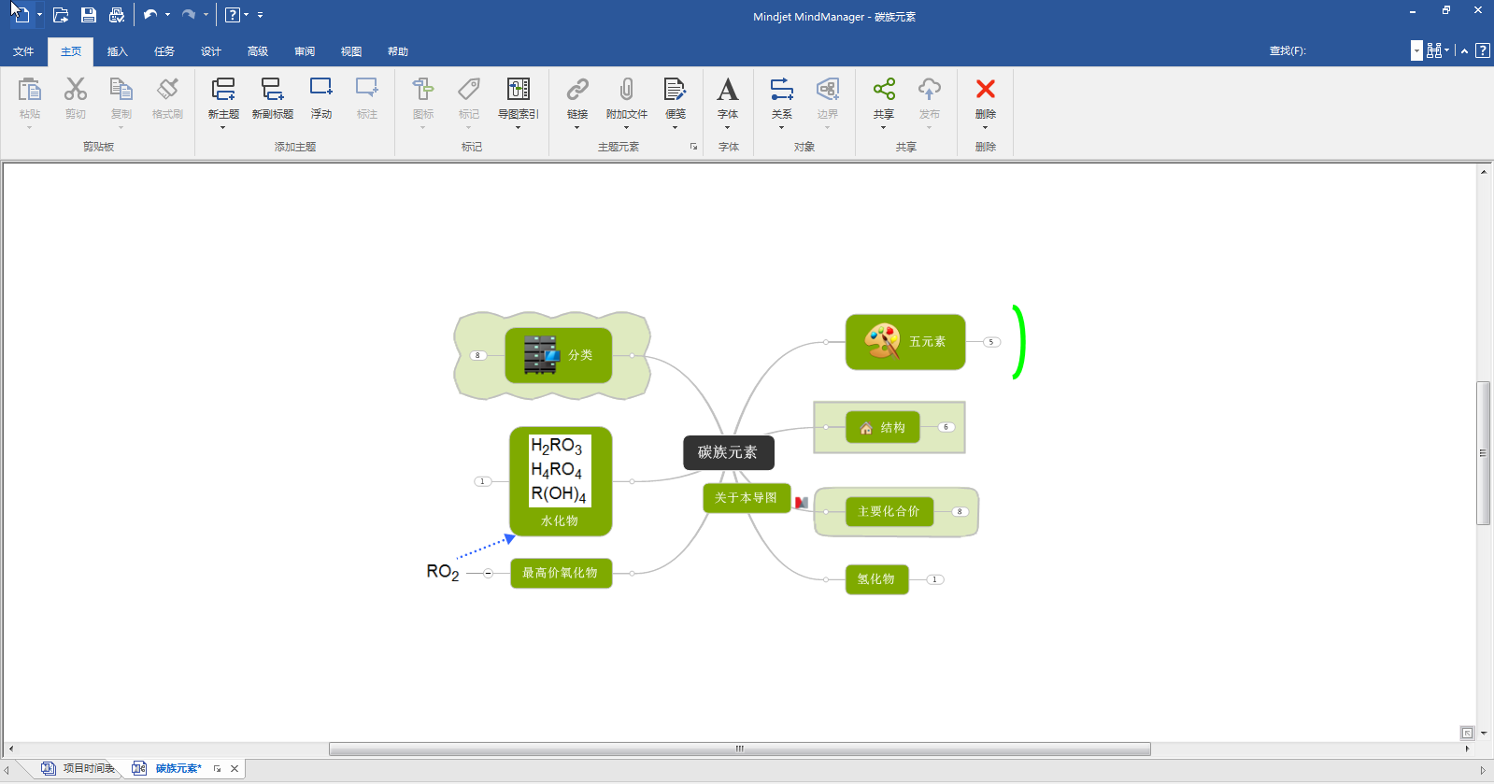Click the boundary (边界) icon
The width and height of the screenshot is (1494, 784).
tap(827, 90)
